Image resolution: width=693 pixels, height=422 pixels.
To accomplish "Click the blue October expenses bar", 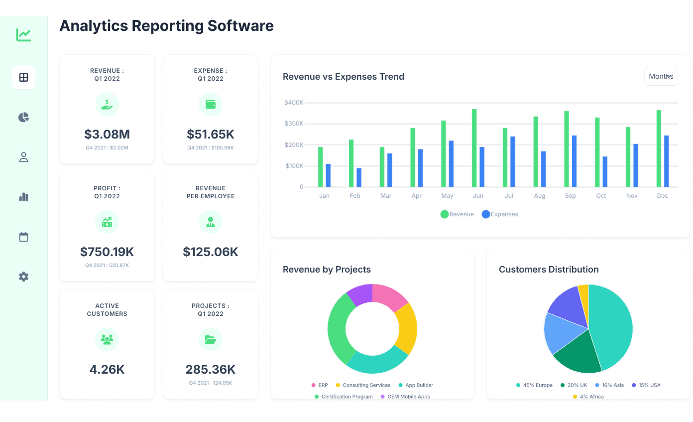I will 605,172.
